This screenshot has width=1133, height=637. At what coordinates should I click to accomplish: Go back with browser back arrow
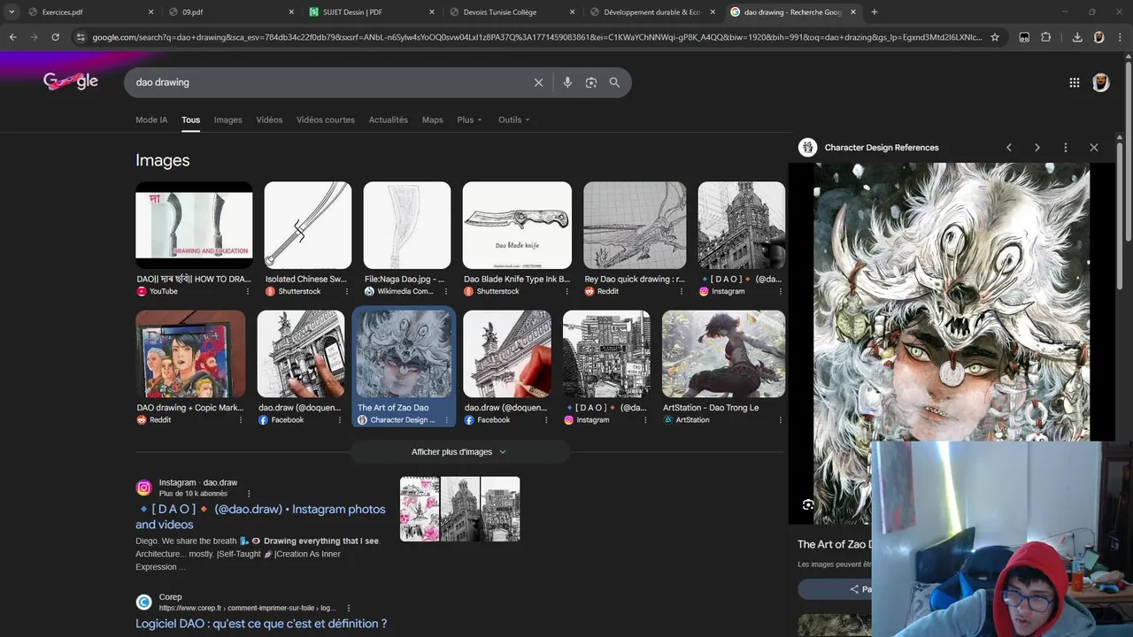(12, 37)
